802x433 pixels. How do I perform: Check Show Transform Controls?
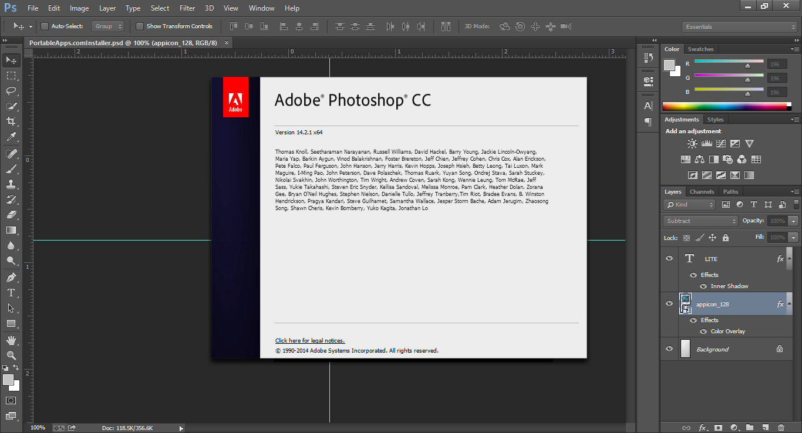click(x=140, y=26)
